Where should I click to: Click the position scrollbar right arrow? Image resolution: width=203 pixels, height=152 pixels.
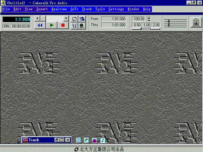coord(66,19)
